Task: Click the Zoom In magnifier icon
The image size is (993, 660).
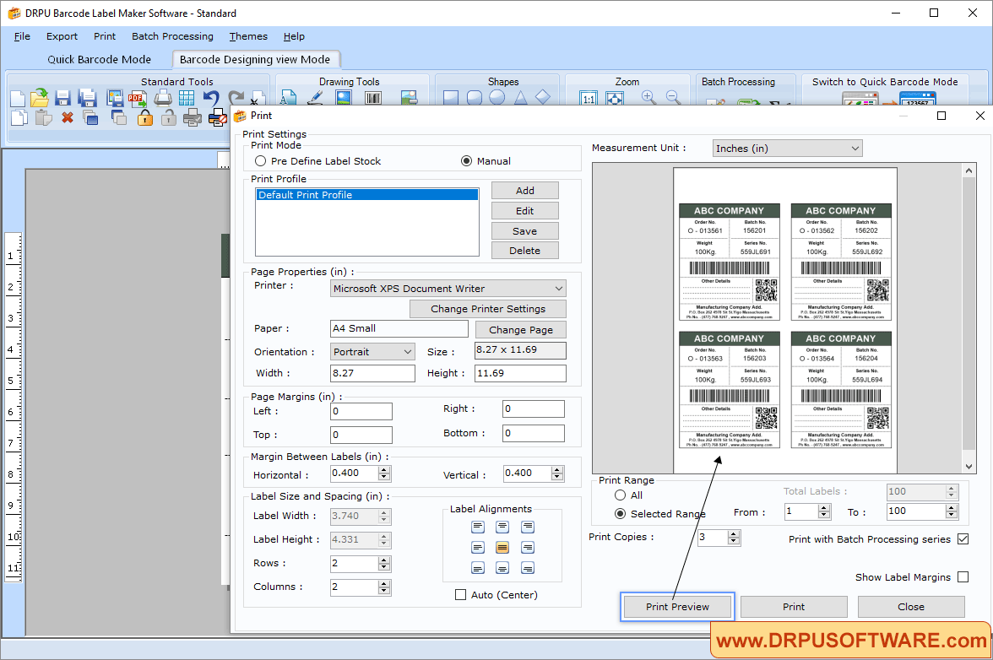Action: coord(648,97)
